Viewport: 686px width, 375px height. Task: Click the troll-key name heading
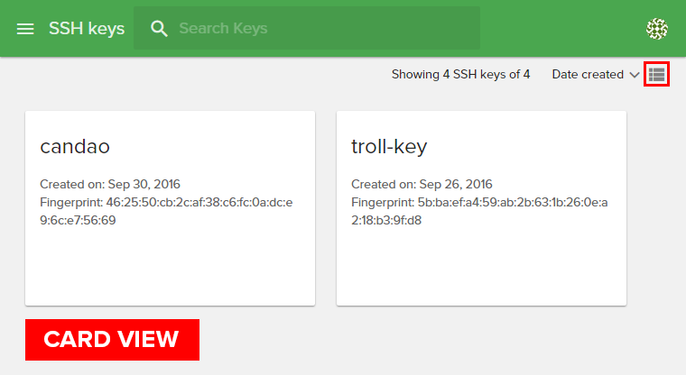click(x=389, y=147)
